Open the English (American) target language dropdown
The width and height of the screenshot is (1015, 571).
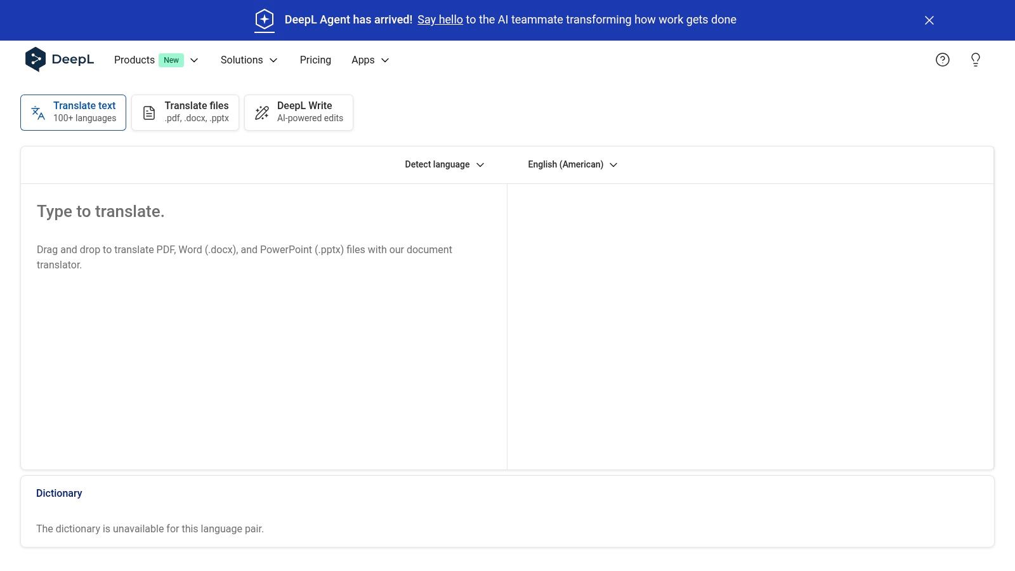(572, 164)
